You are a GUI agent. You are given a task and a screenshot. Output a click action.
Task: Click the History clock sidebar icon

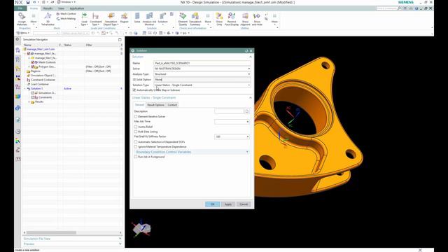[17, 132]
